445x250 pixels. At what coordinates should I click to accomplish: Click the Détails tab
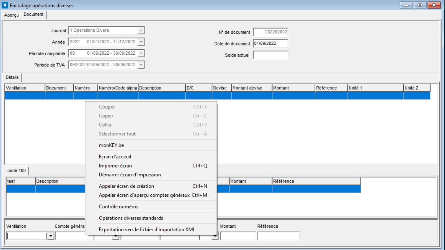(12, 77)
